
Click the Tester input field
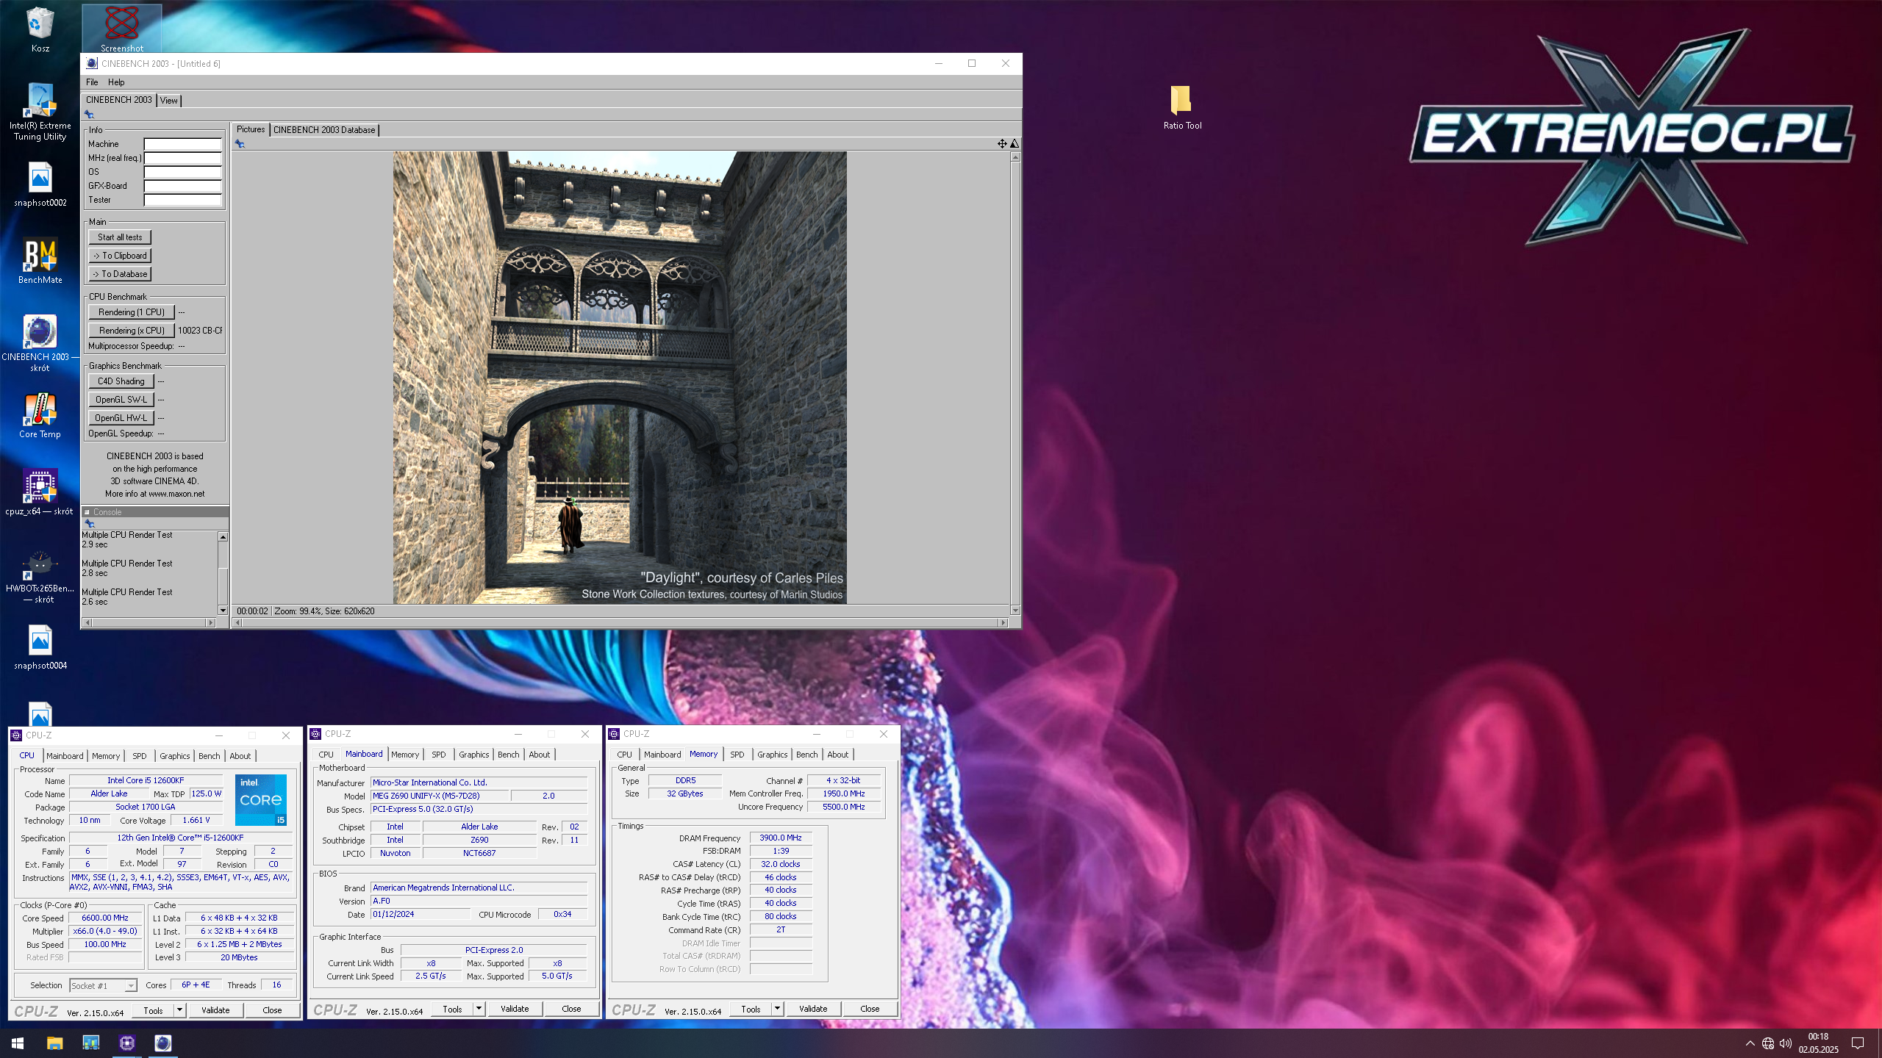tap(182, 200)
